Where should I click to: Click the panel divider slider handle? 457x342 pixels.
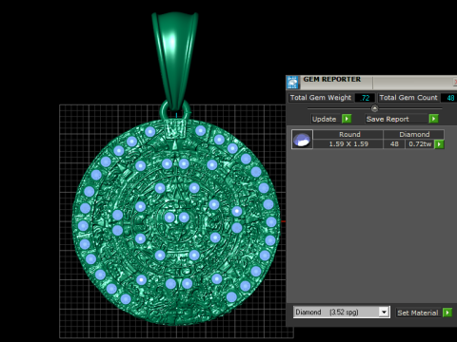(374, 108)
